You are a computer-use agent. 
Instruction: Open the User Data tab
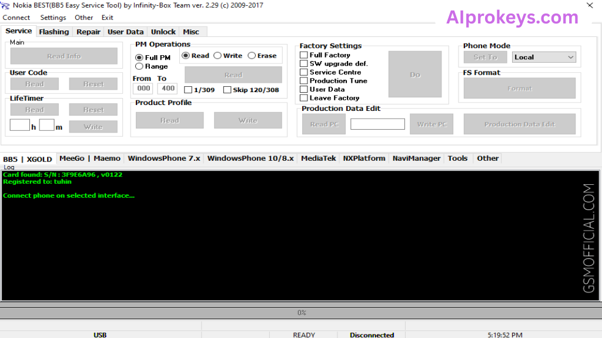coord(126,32)
